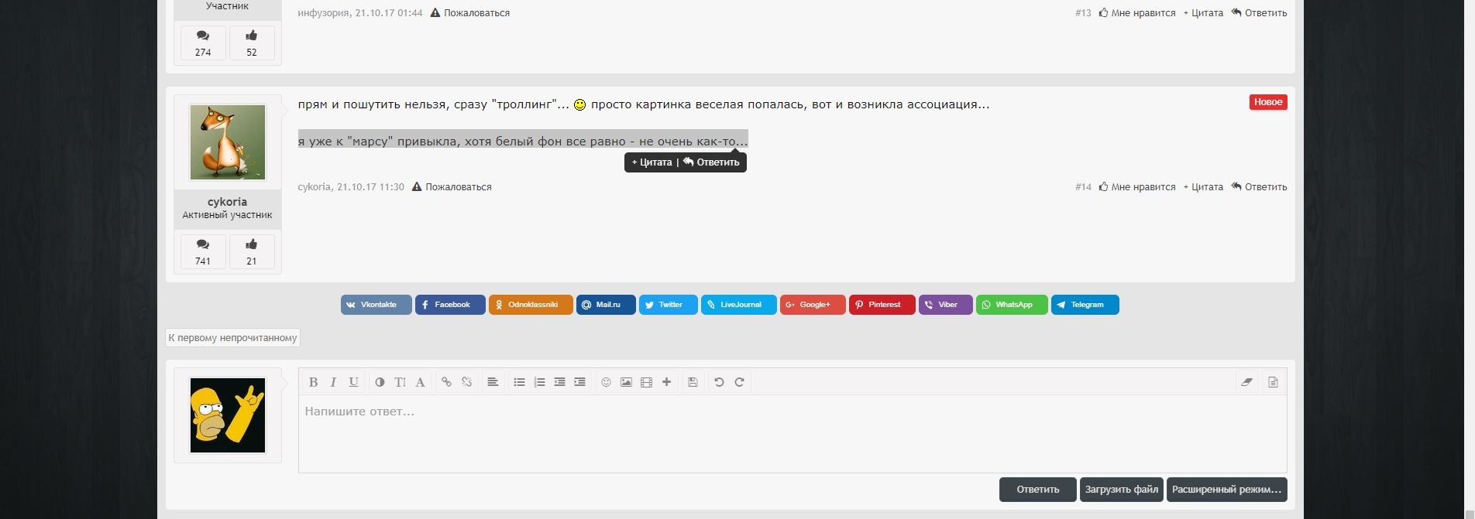Share the thread on Vkontakte
The image size is (1475, 519).
[376, 305]
